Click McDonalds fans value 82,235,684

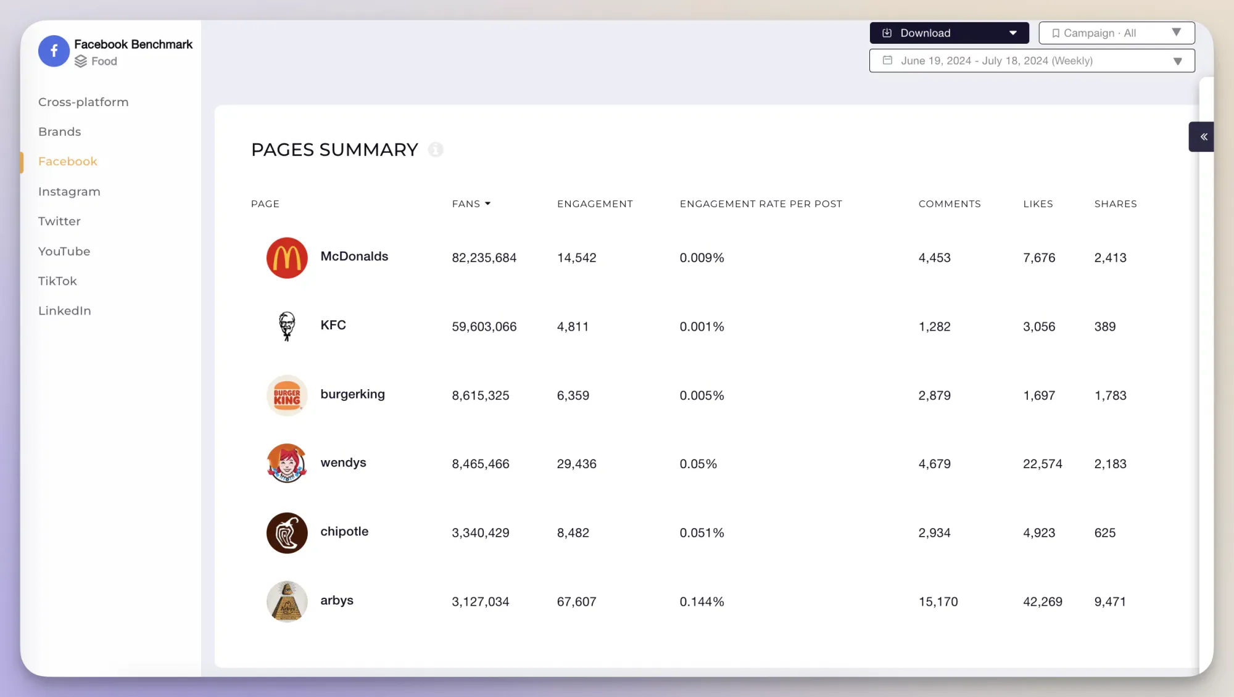tap(484, 258)
